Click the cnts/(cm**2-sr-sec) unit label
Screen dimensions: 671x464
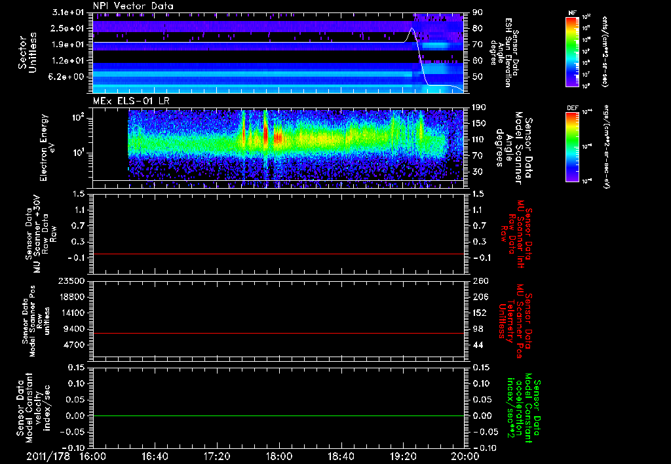(x=605, y=51)
